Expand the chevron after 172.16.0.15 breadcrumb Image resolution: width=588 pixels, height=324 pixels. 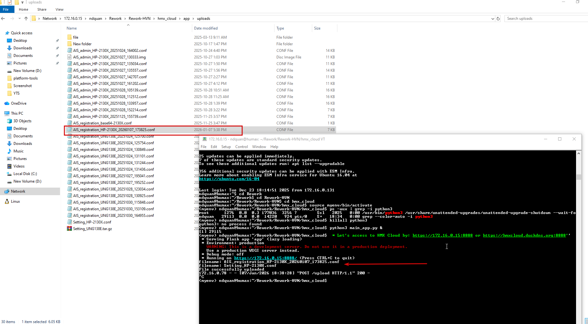85,19
